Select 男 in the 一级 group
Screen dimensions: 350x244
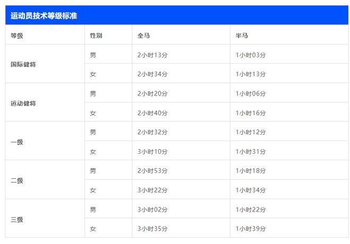click(93, 132)
